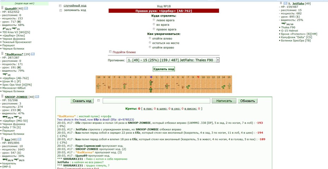Click lower soldier at battlefield position 0
Viewport: 328px width, 169px height.
tap(151, 90)
